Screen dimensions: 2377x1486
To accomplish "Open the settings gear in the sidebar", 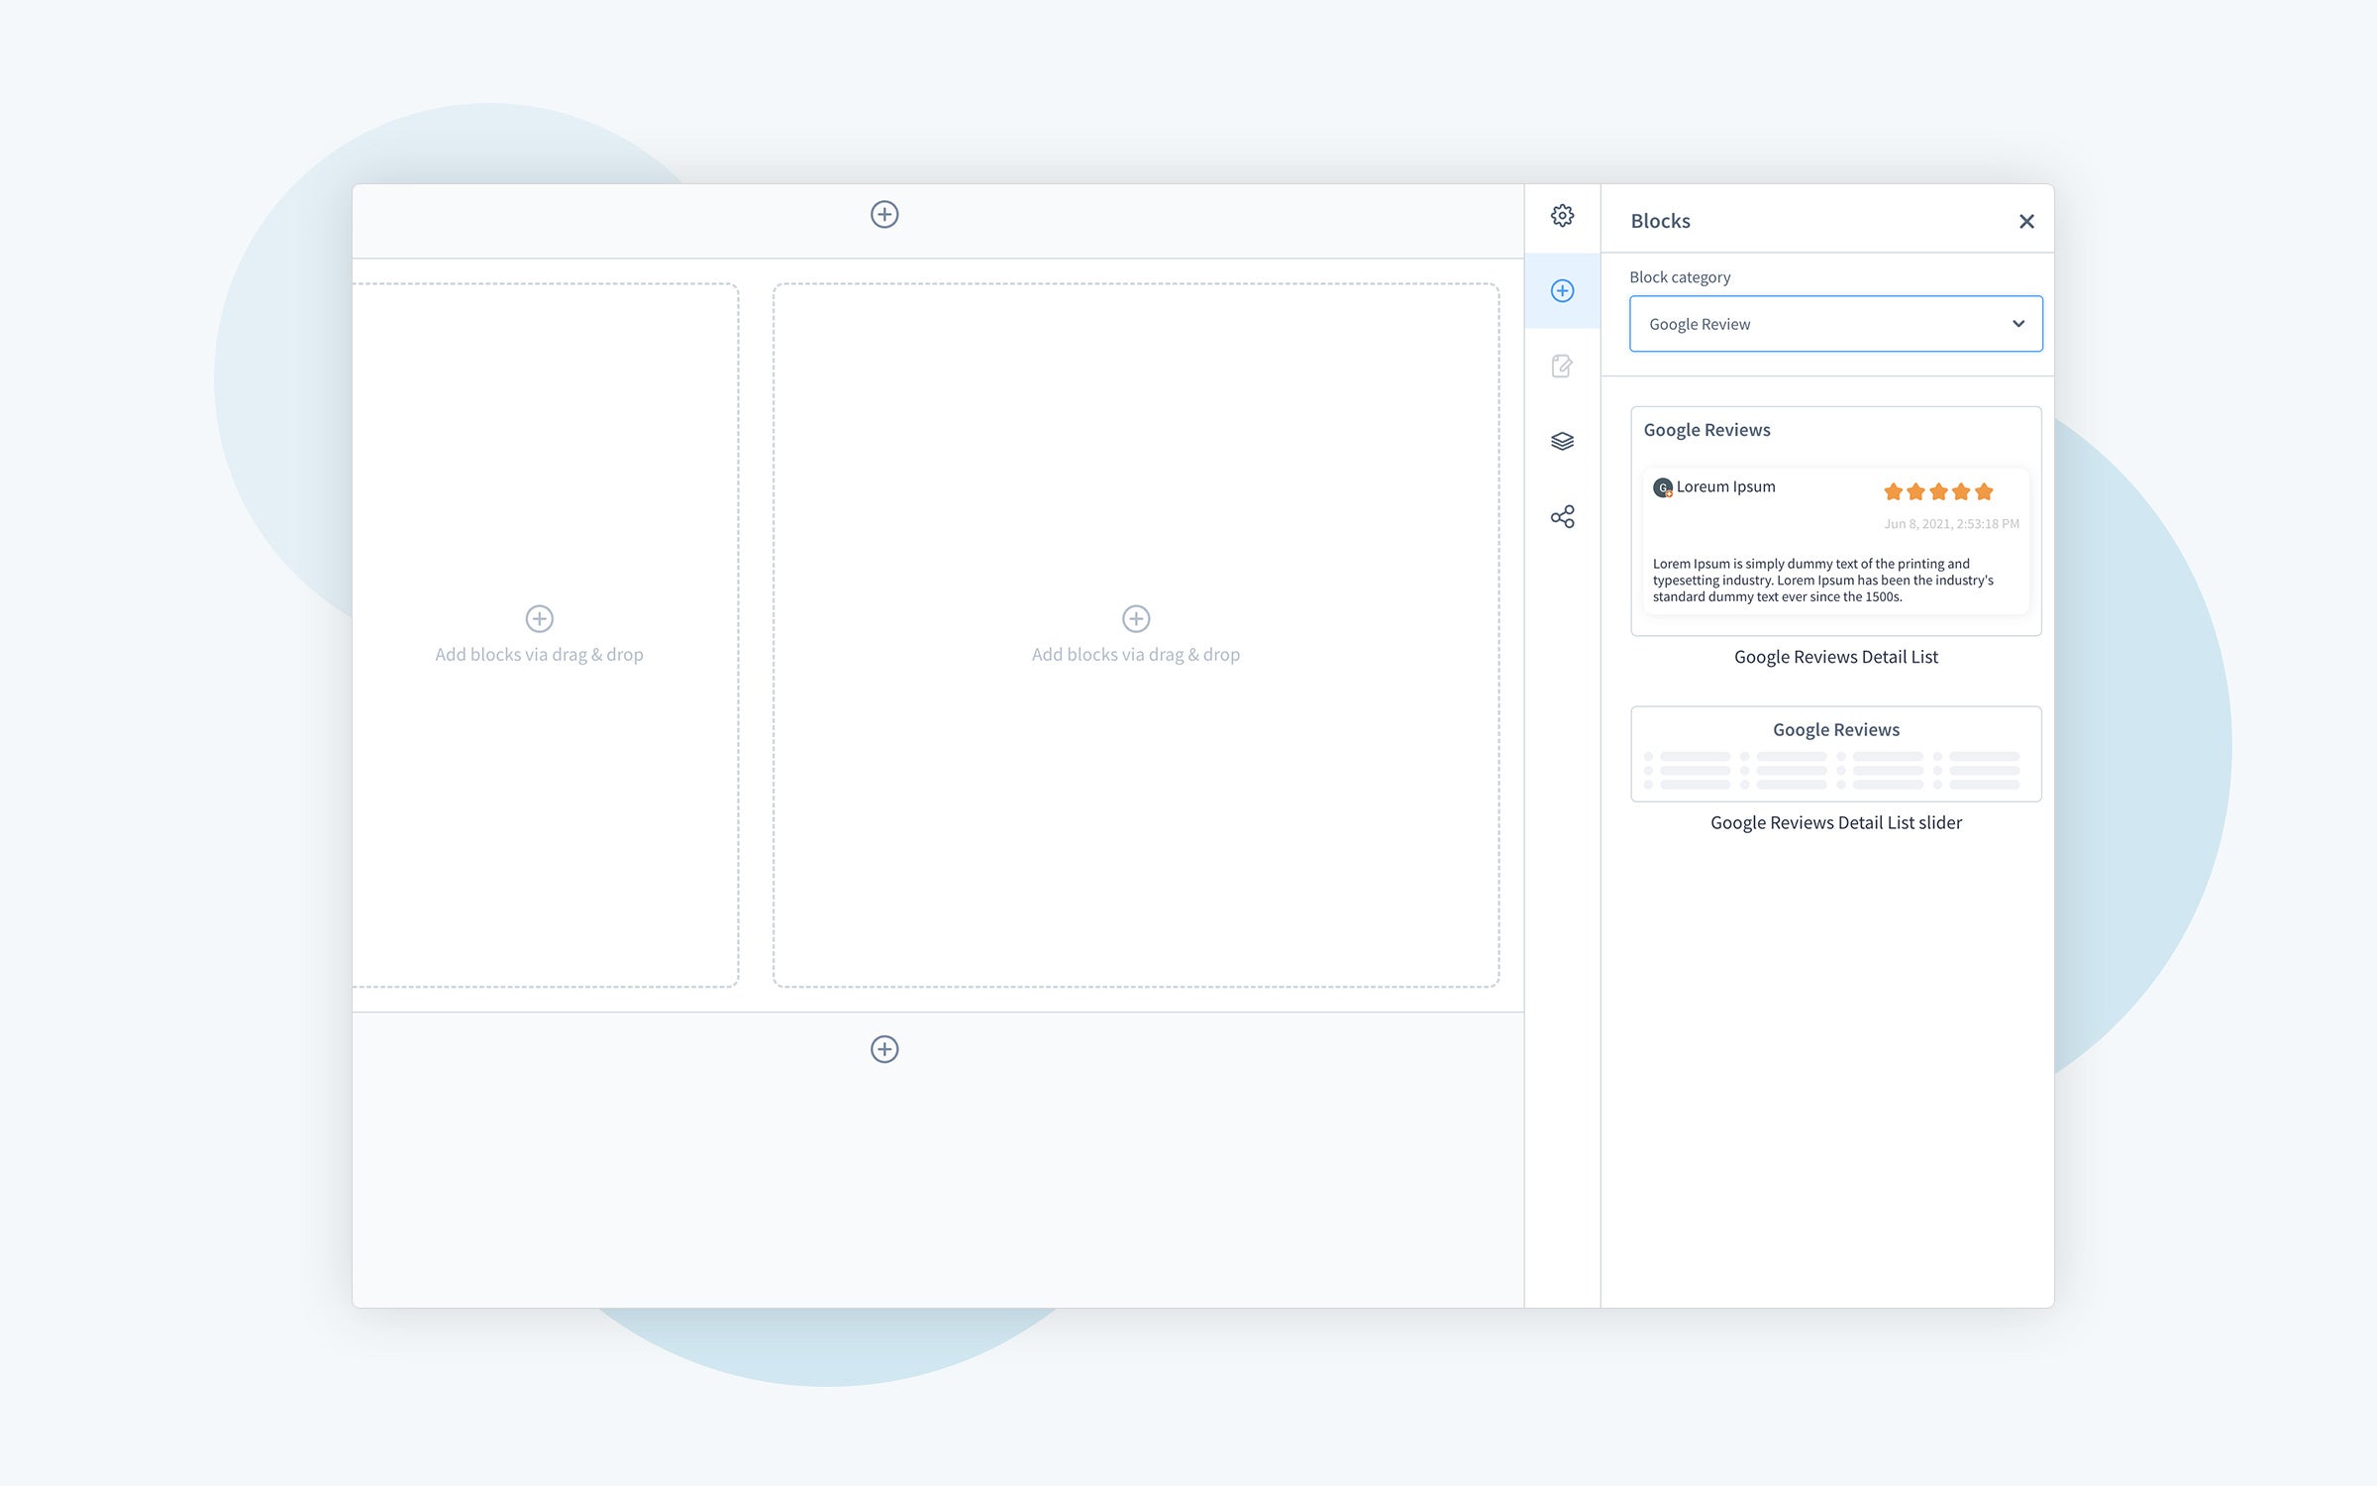I will click(1562, 216).
